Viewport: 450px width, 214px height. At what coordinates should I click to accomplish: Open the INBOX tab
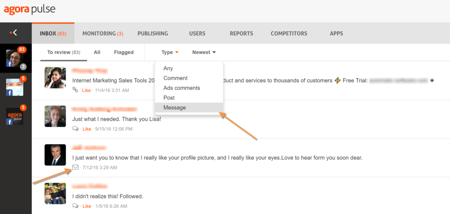[53, 33]
